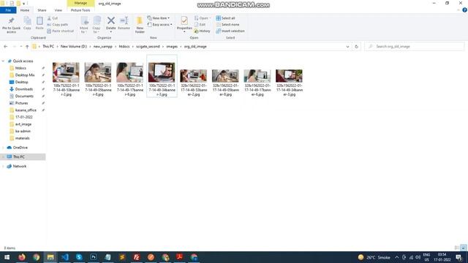
Task: Open materials folder in sidebar
Action: (22, 138)
